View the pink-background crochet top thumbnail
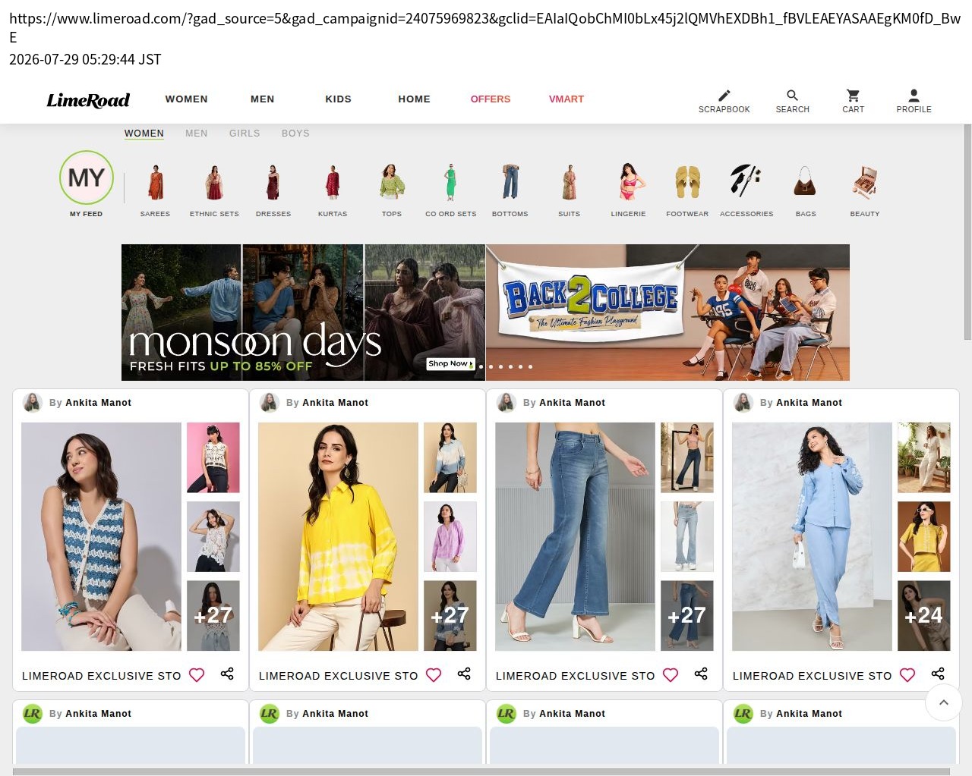This screenshot has height=776, width=972. click(213, 458)
